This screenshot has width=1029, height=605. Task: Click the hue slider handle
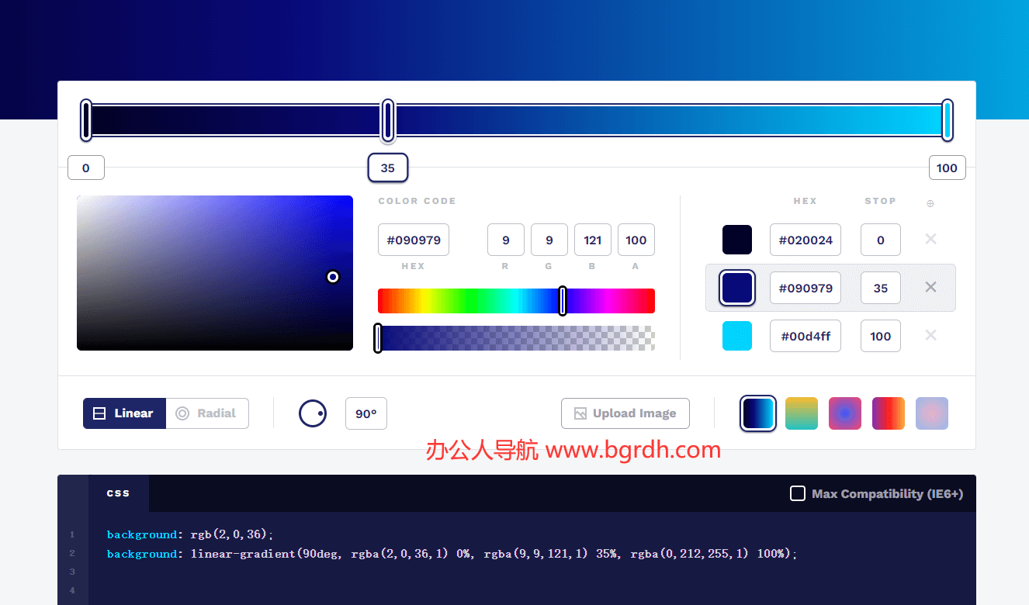[x=563, y=301]
